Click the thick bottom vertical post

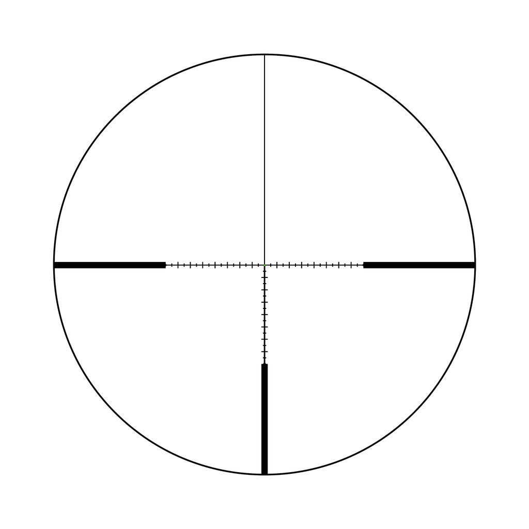coord(264,417)
